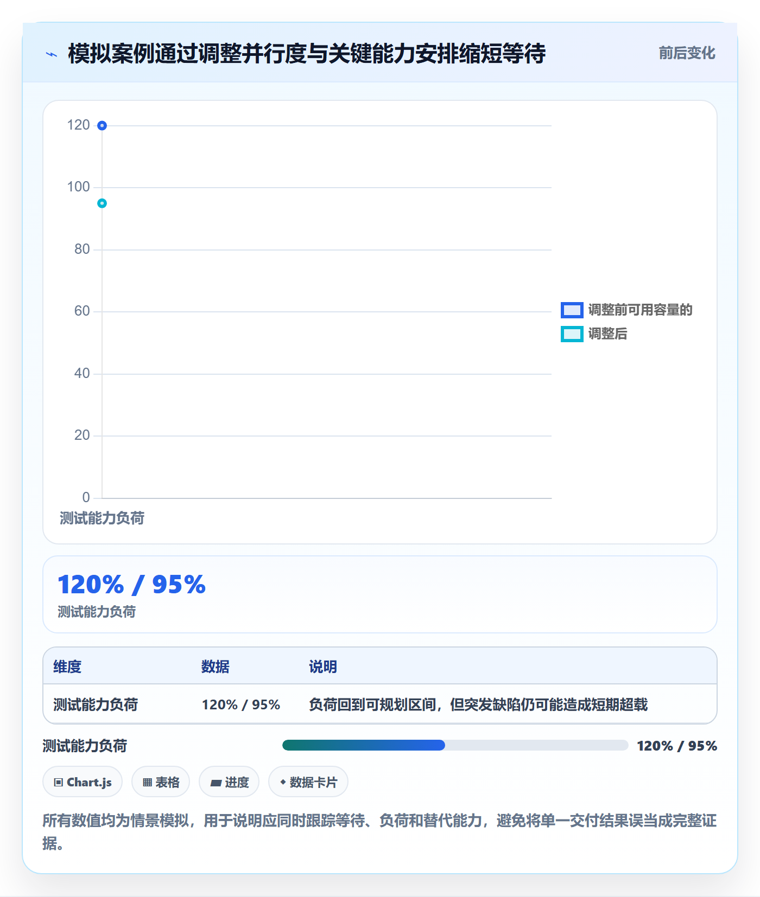
Task: Click the 前后变化 label in header
Action: pyautogui.click(x=687, y=53)
